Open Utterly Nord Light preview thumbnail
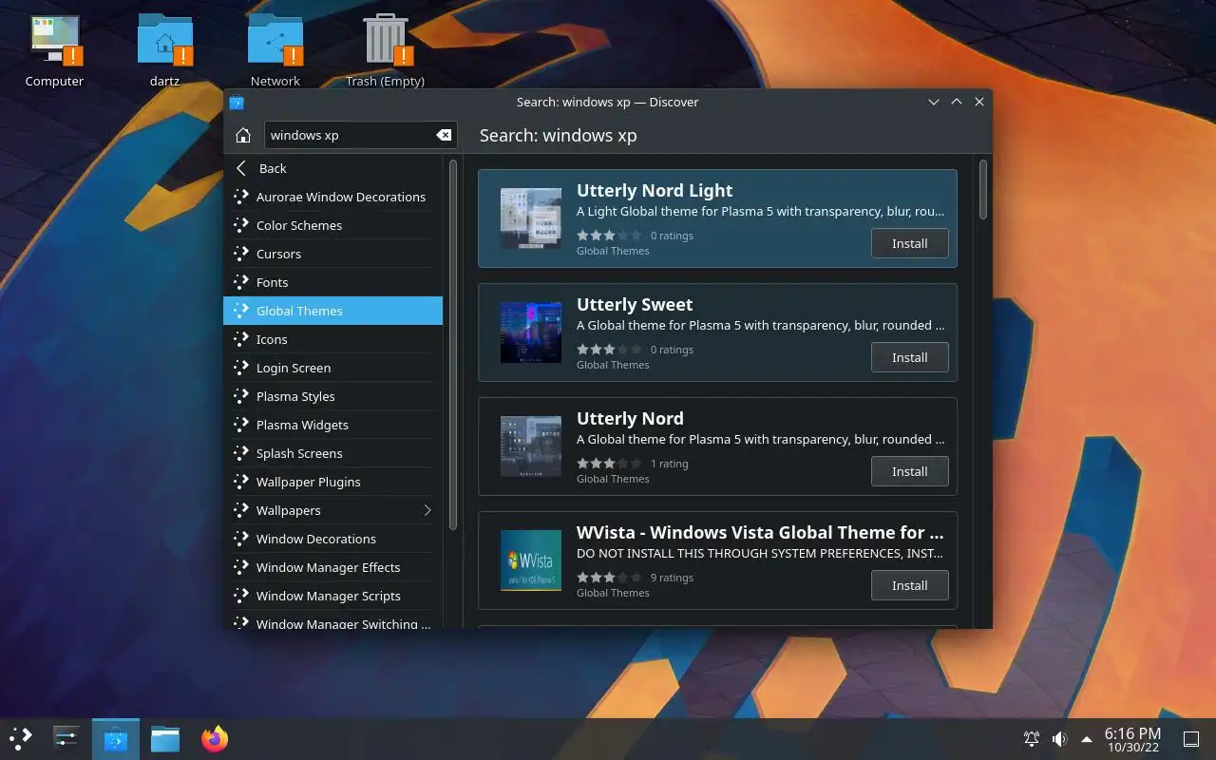The image size is (1216, 760). click(531, 218)
